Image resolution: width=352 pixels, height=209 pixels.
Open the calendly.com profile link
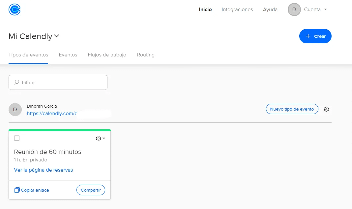pos(52,113)
